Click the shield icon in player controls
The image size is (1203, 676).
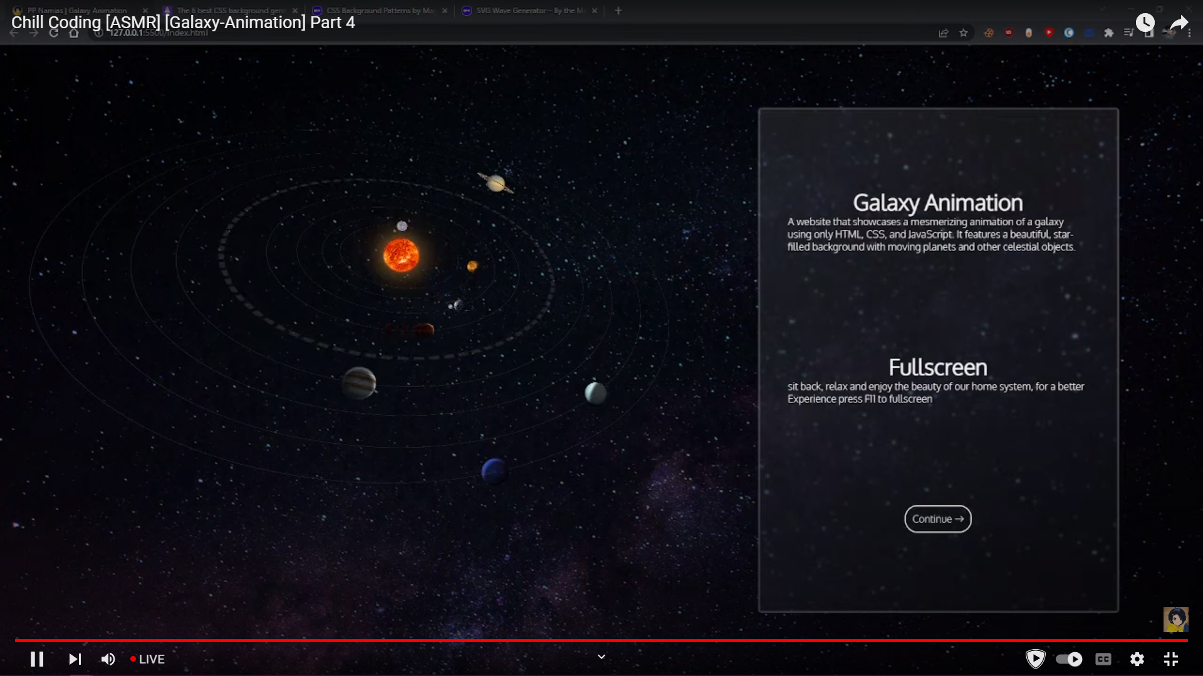pos(1035,659)
